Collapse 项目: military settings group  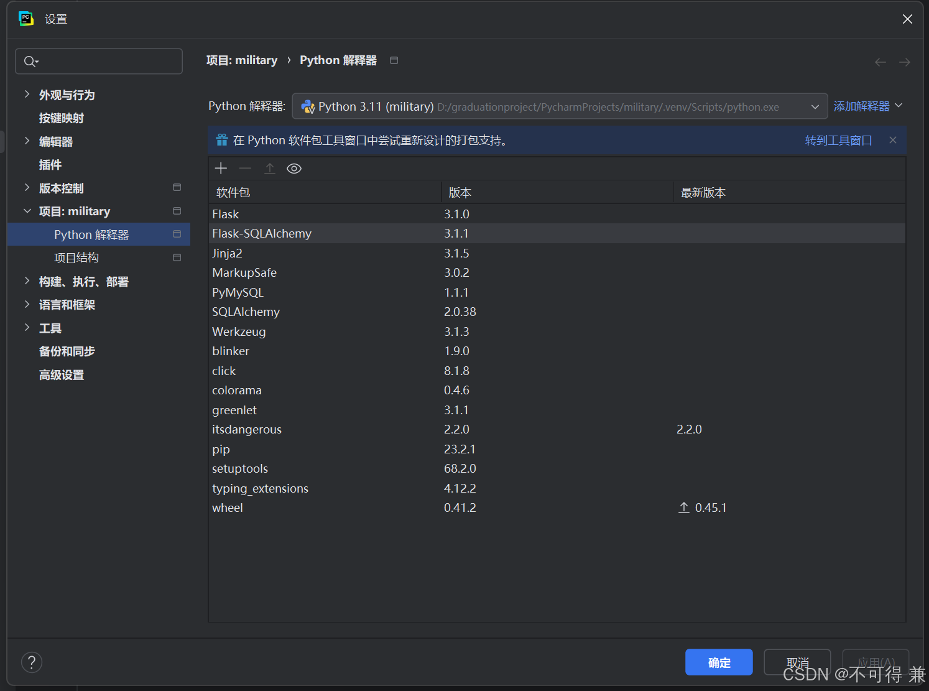coord(27,211)
